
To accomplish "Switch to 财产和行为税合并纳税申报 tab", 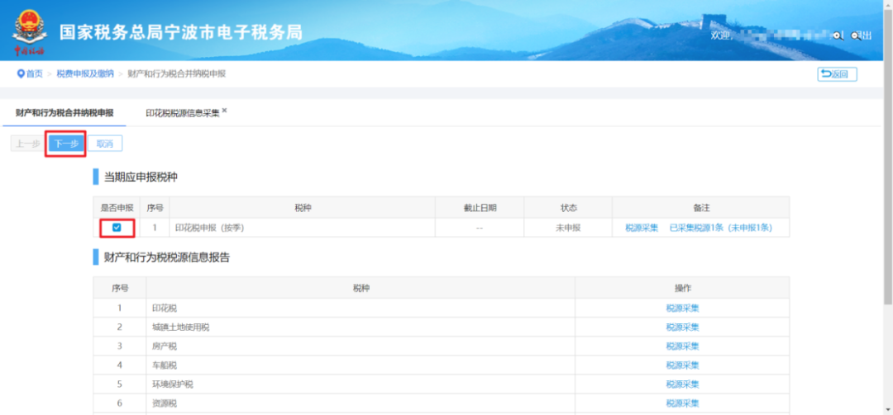I will (x=64, y=113).
